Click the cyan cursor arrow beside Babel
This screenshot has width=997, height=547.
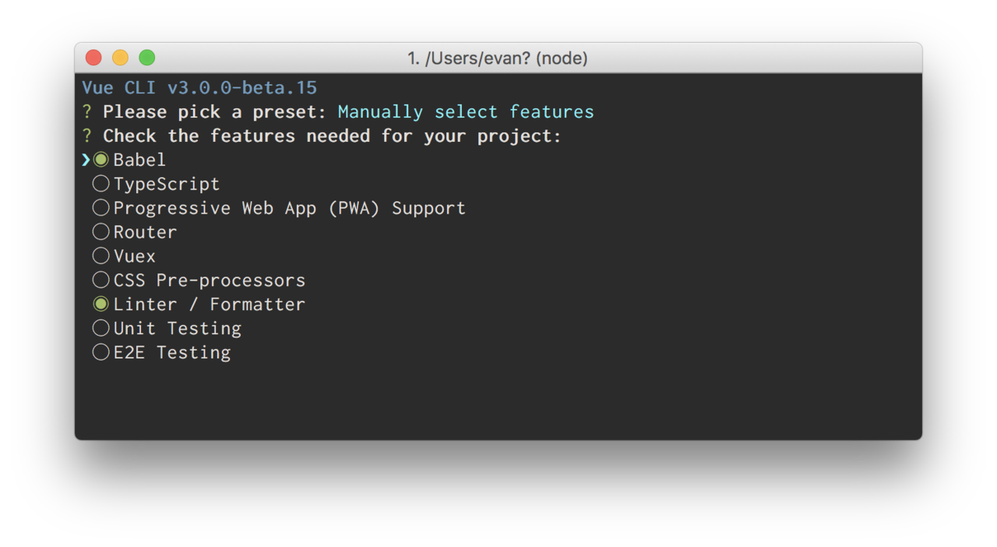(86, 160)
